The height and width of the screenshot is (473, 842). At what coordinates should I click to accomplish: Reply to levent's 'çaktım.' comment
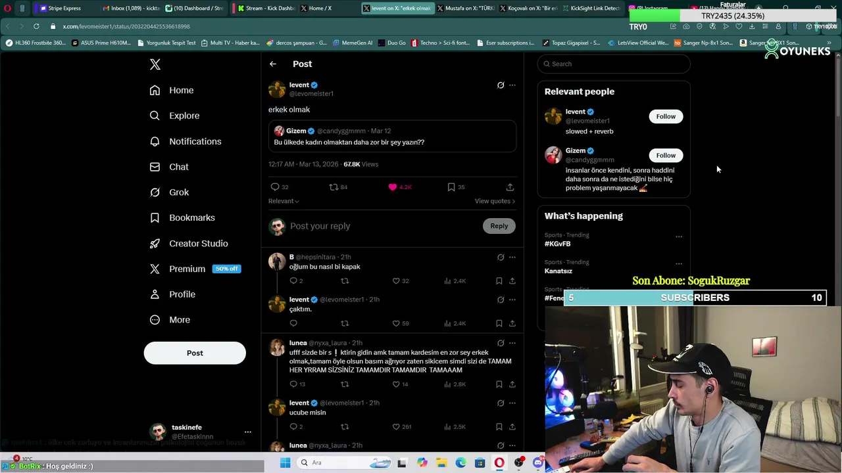coord(293,323)
